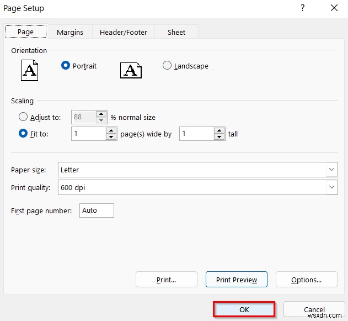Open the Sheet tab

(176, 32)
